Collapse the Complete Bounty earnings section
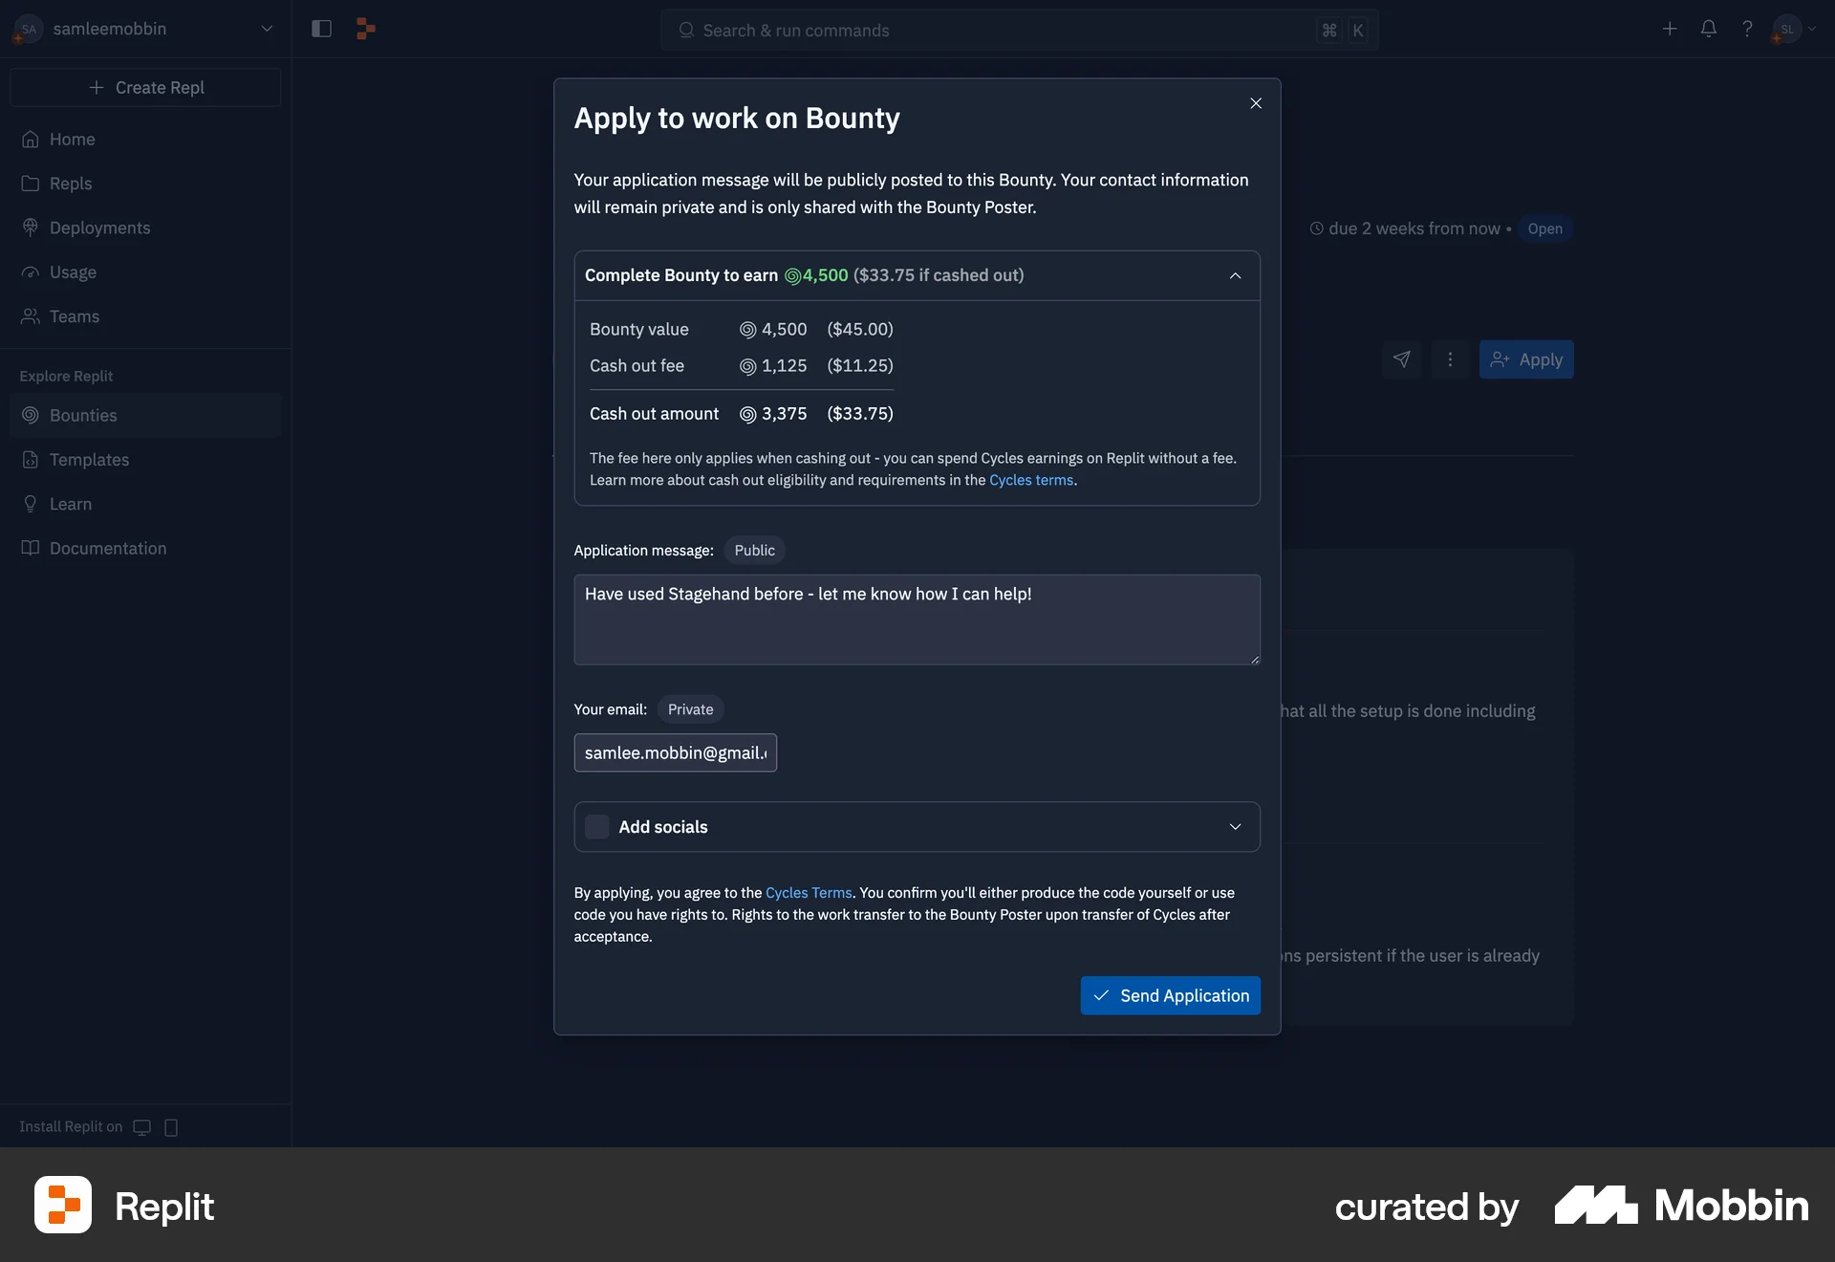 coord(1234,275)
